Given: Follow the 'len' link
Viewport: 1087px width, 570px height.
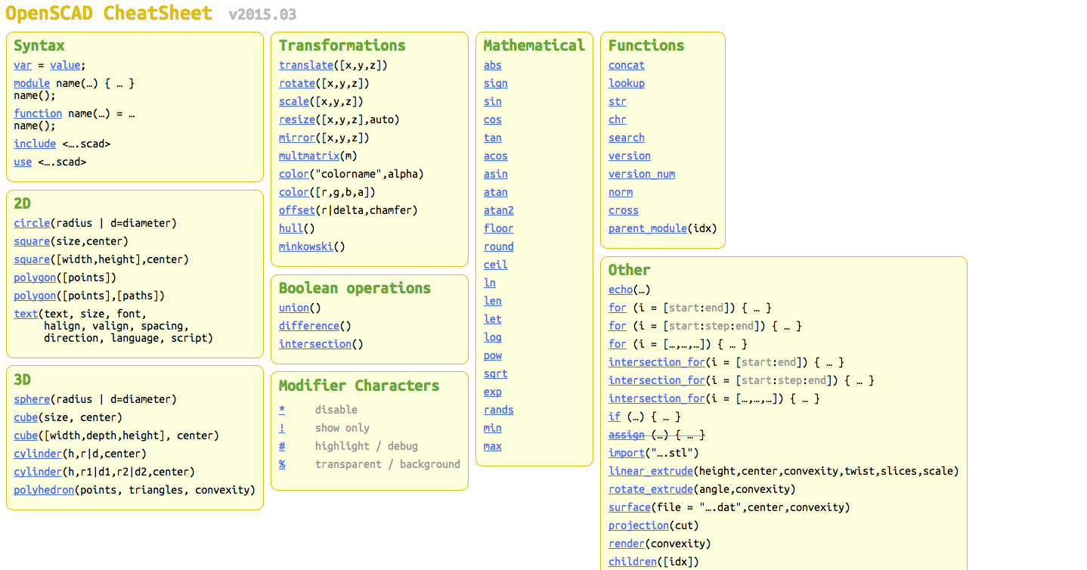Looking at the screenshot, I should [493, 301].
